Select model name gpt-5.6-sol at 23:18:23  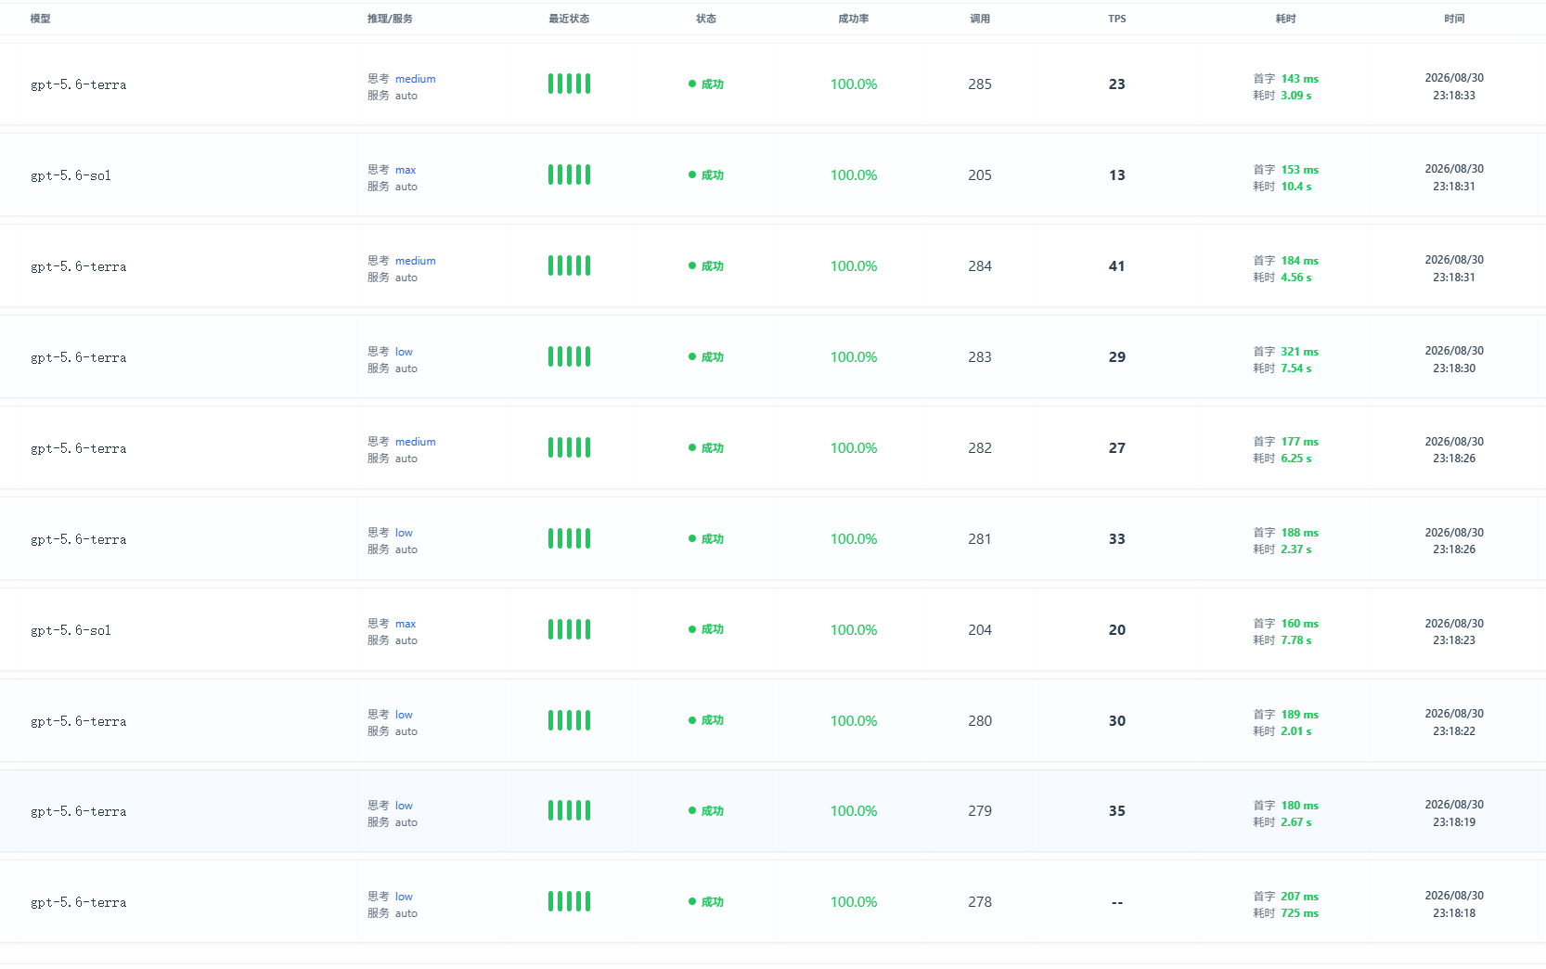tap(71, 630)
